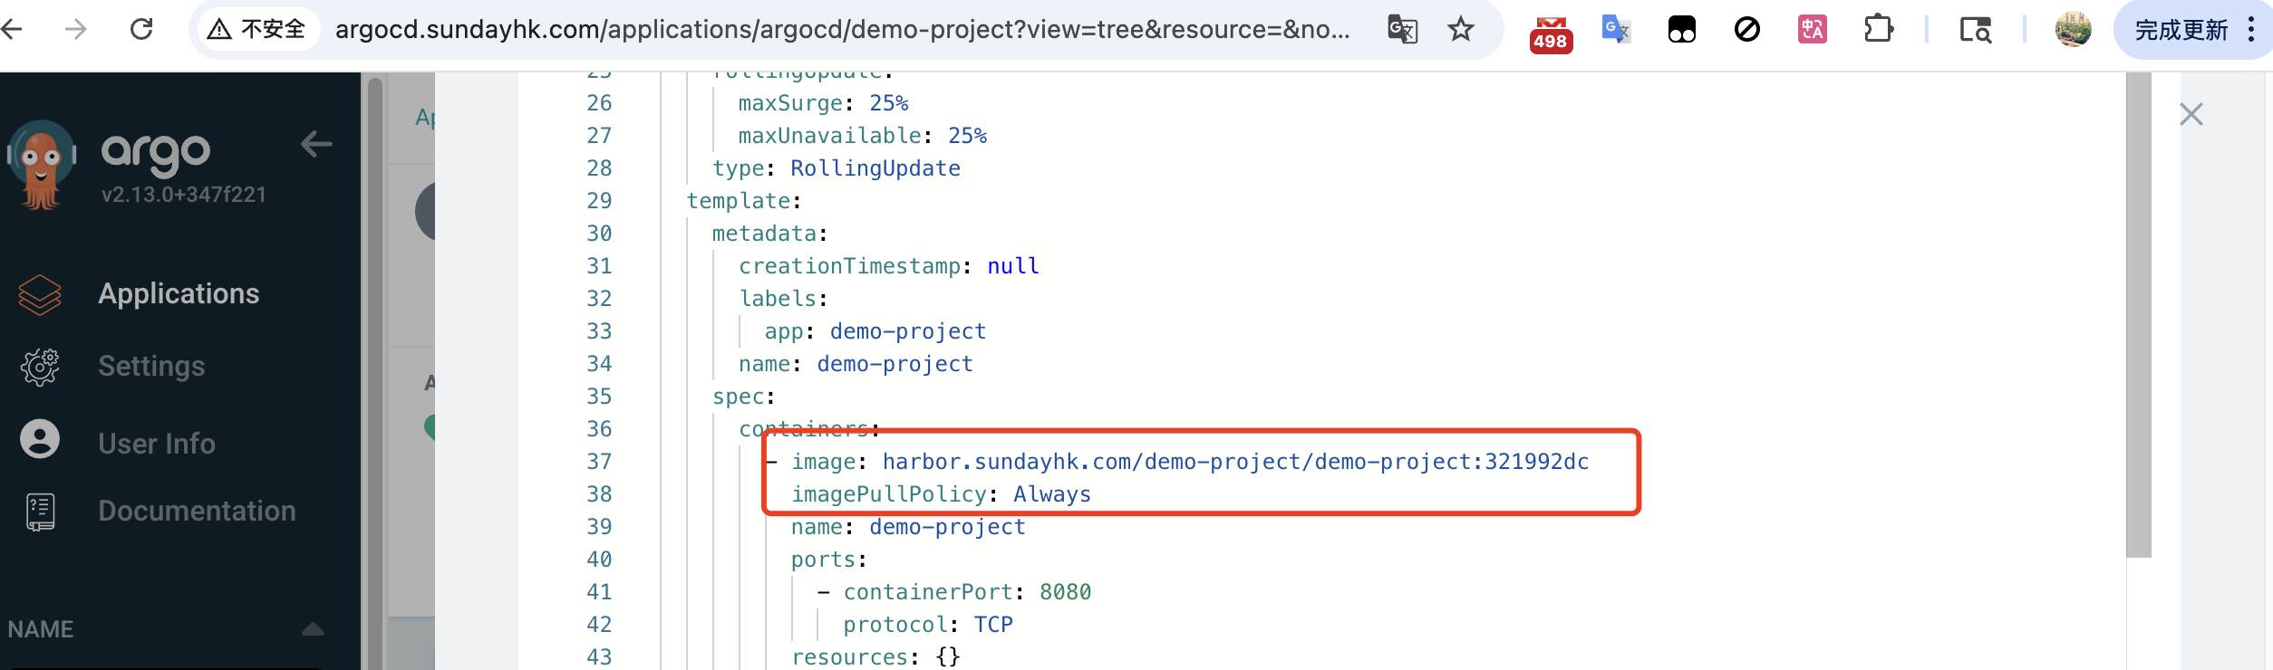Image resolution: width=2273 pixels, height=670 pixels.
Task: Click the address bar URL field
Action: (843, 30)
